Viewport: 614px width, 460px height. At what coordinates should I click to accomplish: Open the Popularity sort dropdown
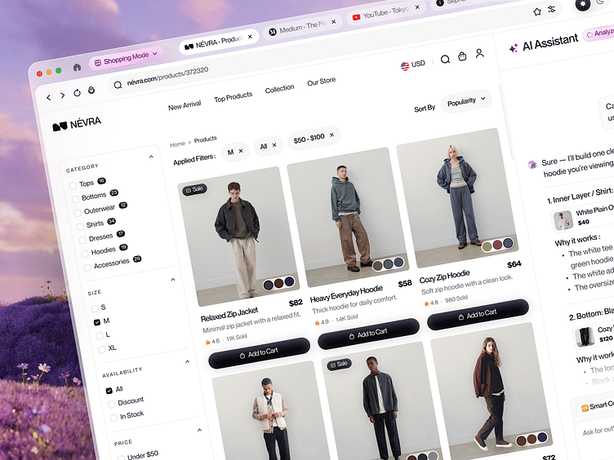(466, 102)
